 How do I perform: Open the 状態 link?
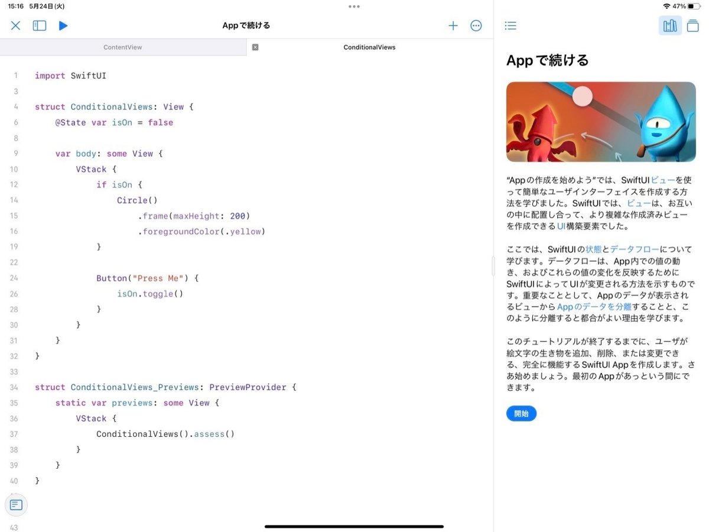pyautogui.click(x=593, y=249)
